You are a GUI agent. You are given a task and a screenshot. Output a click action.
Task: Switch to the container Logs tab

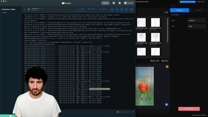(x=81, y=9)
